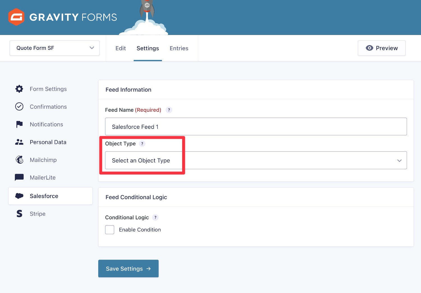Click the Save Settings button
This screenshot has height=293, width=421.
click(128, 268)
